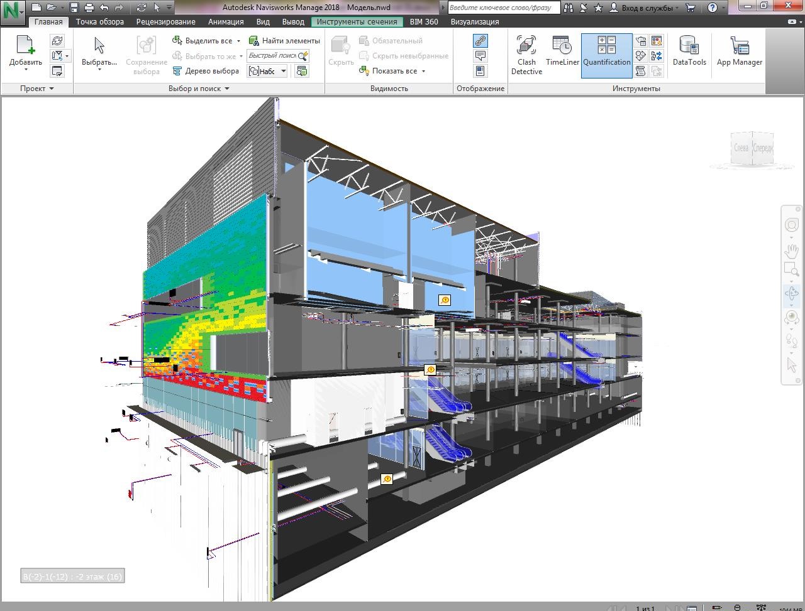Launch App Manager
805x611 pixels.
(740, 51)
